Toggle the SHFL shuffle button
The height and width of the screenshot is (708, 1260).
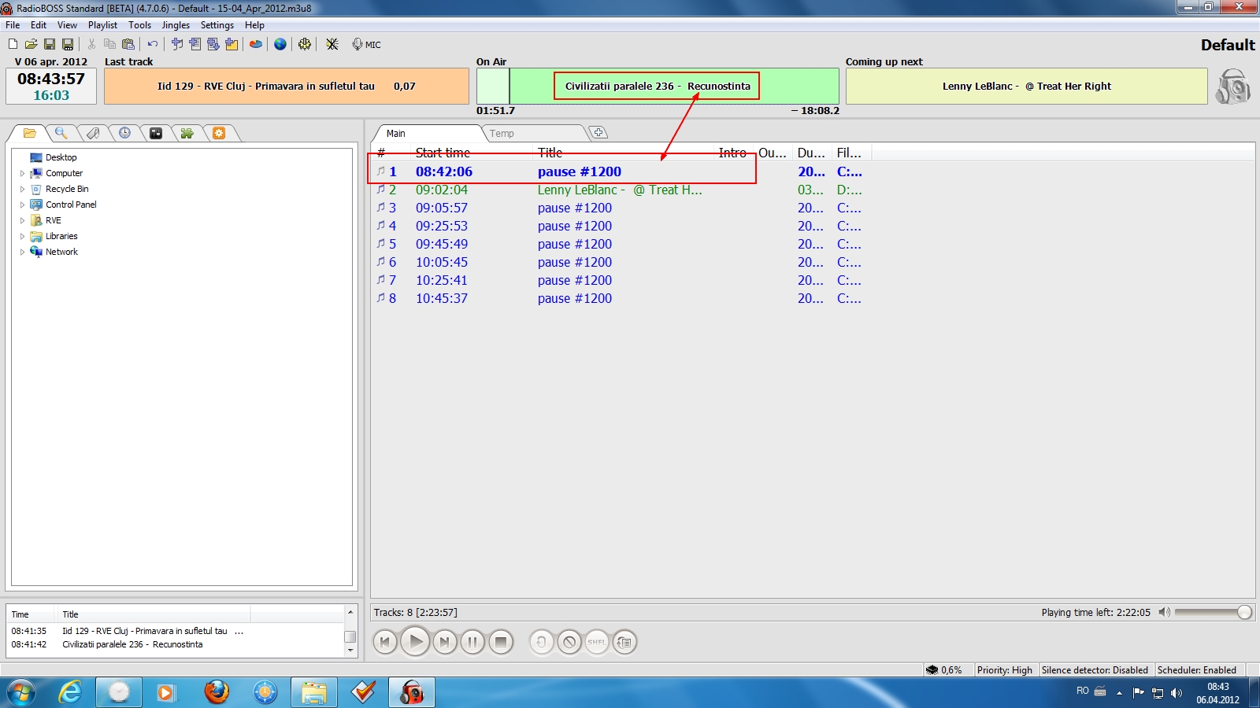point(597,642)
